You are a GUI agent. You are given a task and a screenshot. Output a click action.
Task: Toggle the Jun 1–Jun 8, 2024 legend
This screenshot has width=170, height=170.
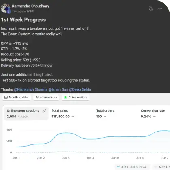point(132,167)
